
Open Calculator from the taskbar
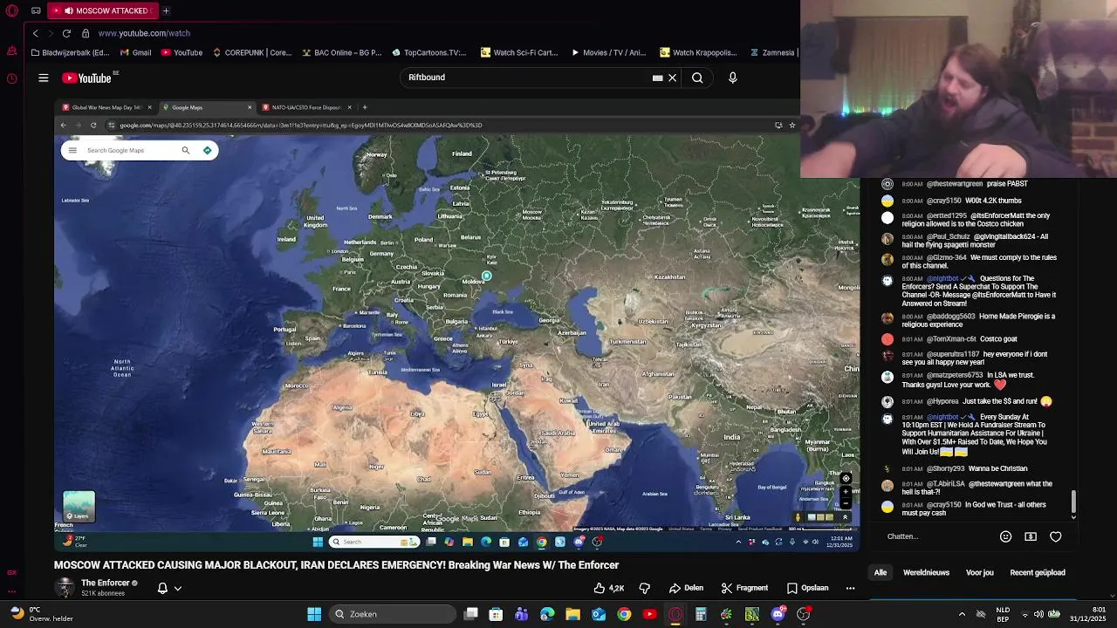click(x=701, y=614)
